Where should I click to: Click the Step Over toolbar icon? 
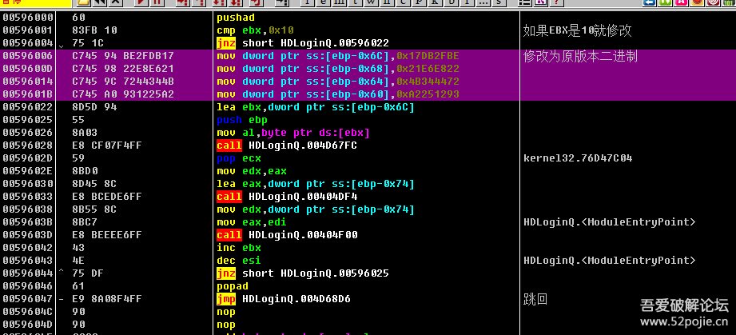coord(200,3)
